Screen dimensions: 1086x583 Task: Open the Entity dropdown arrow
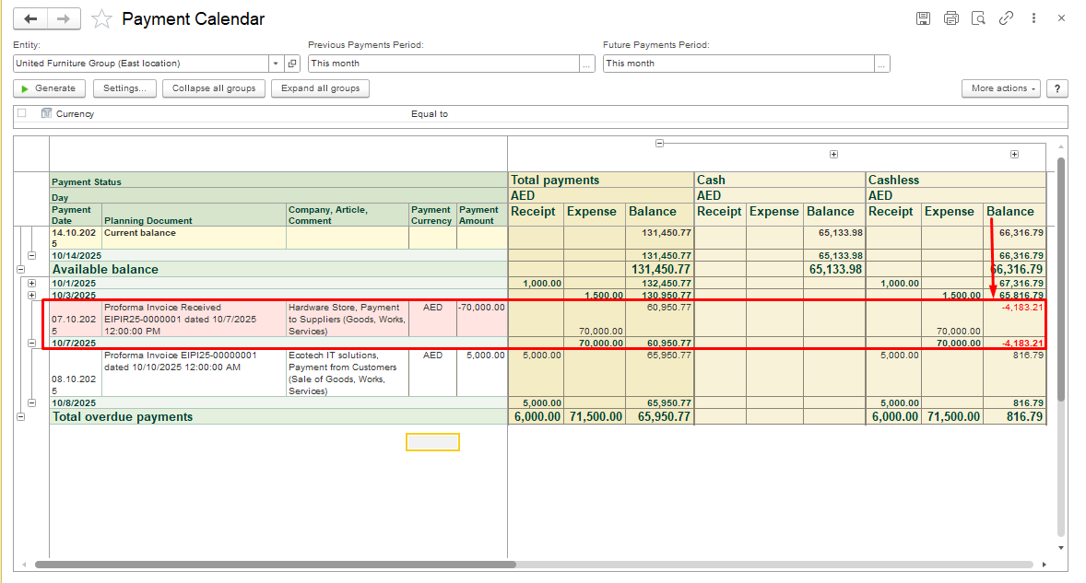[276, 64]
